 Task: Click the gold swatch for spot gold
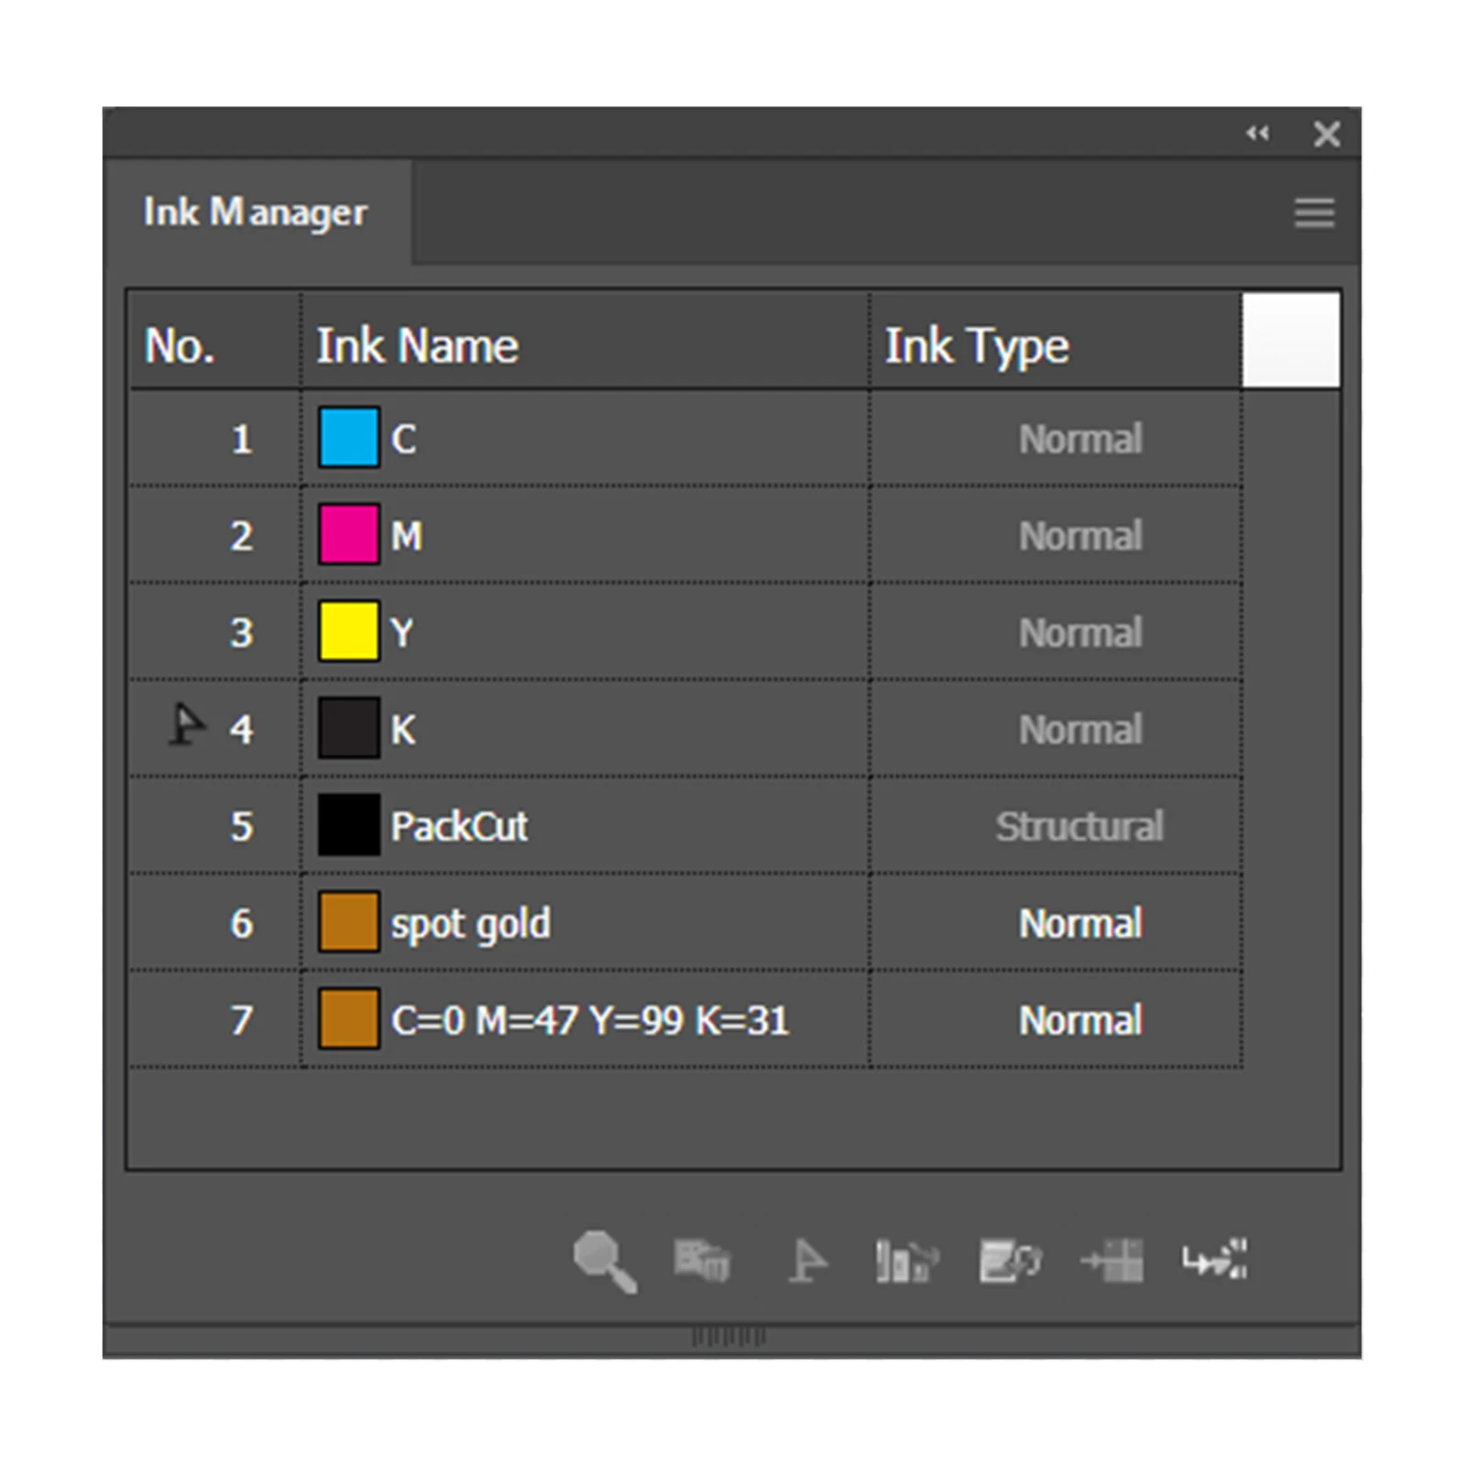(349, 923)
